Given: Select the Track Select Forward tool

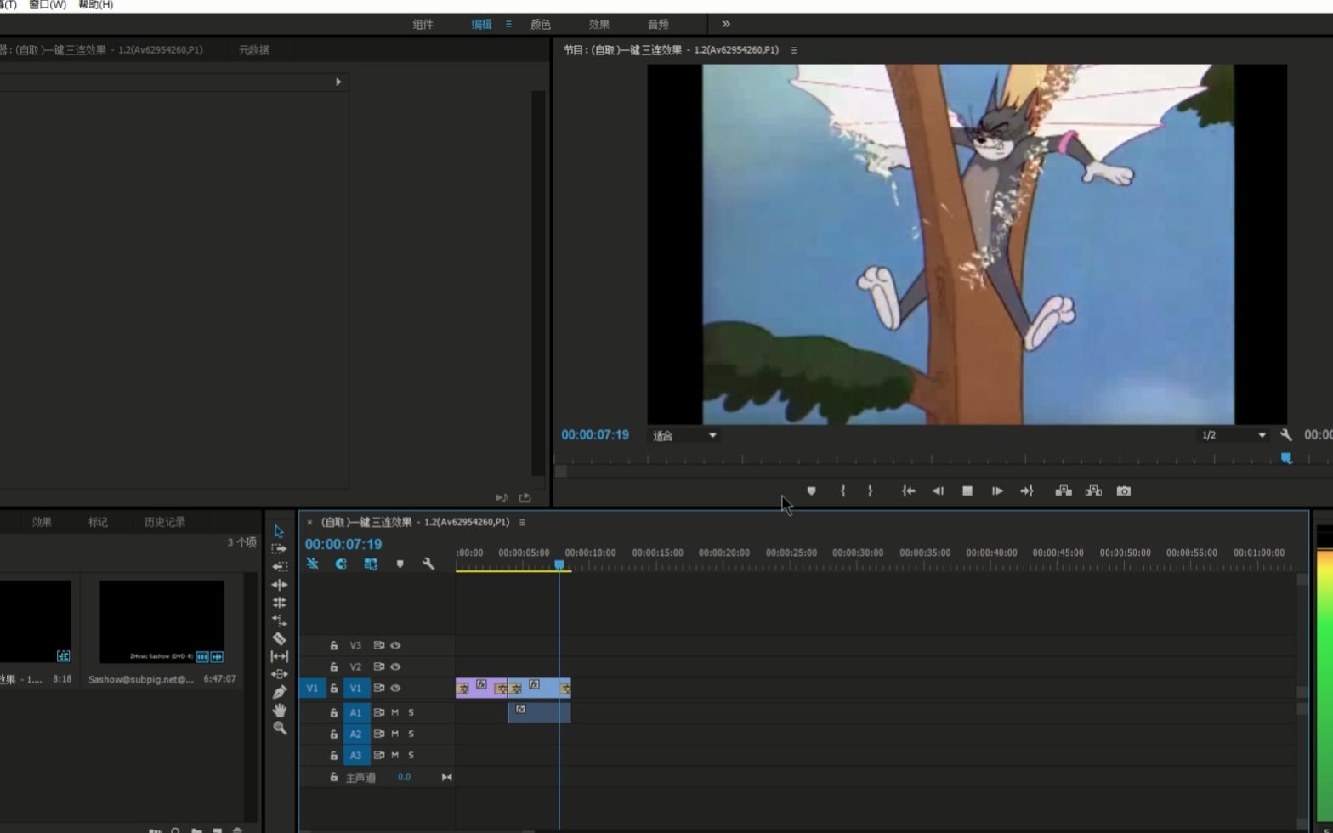Looking at the screenshot, I should pyautogui.click(x=279, y=549).
